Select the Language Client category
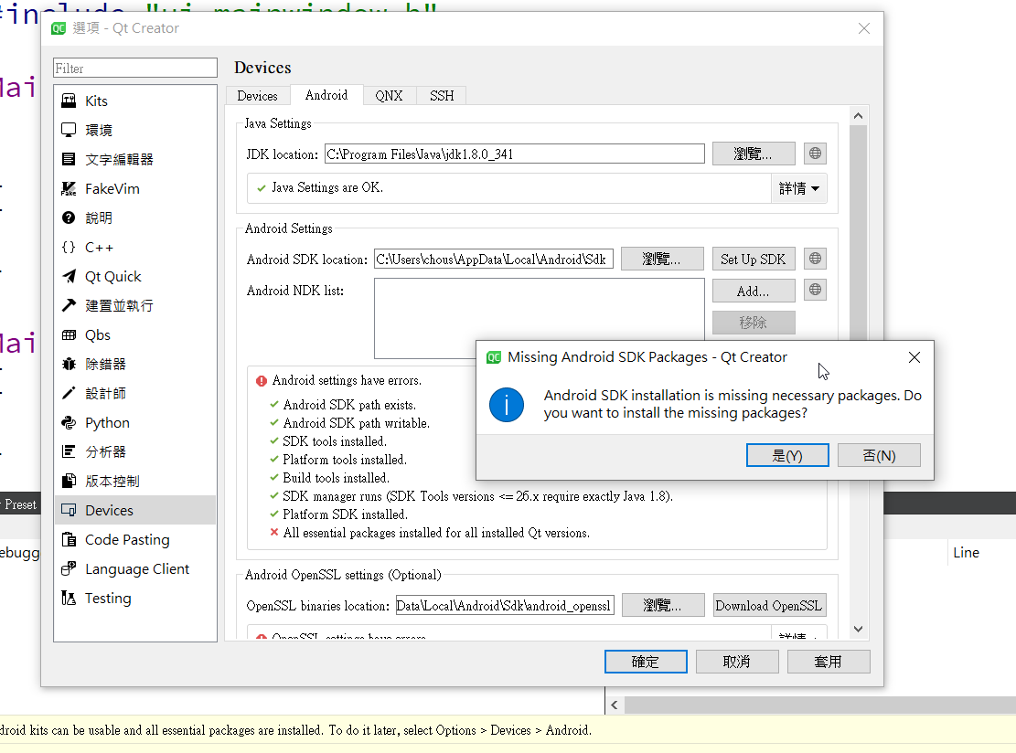The height and width of the screenshot is (753, 1016). point(134,569)
